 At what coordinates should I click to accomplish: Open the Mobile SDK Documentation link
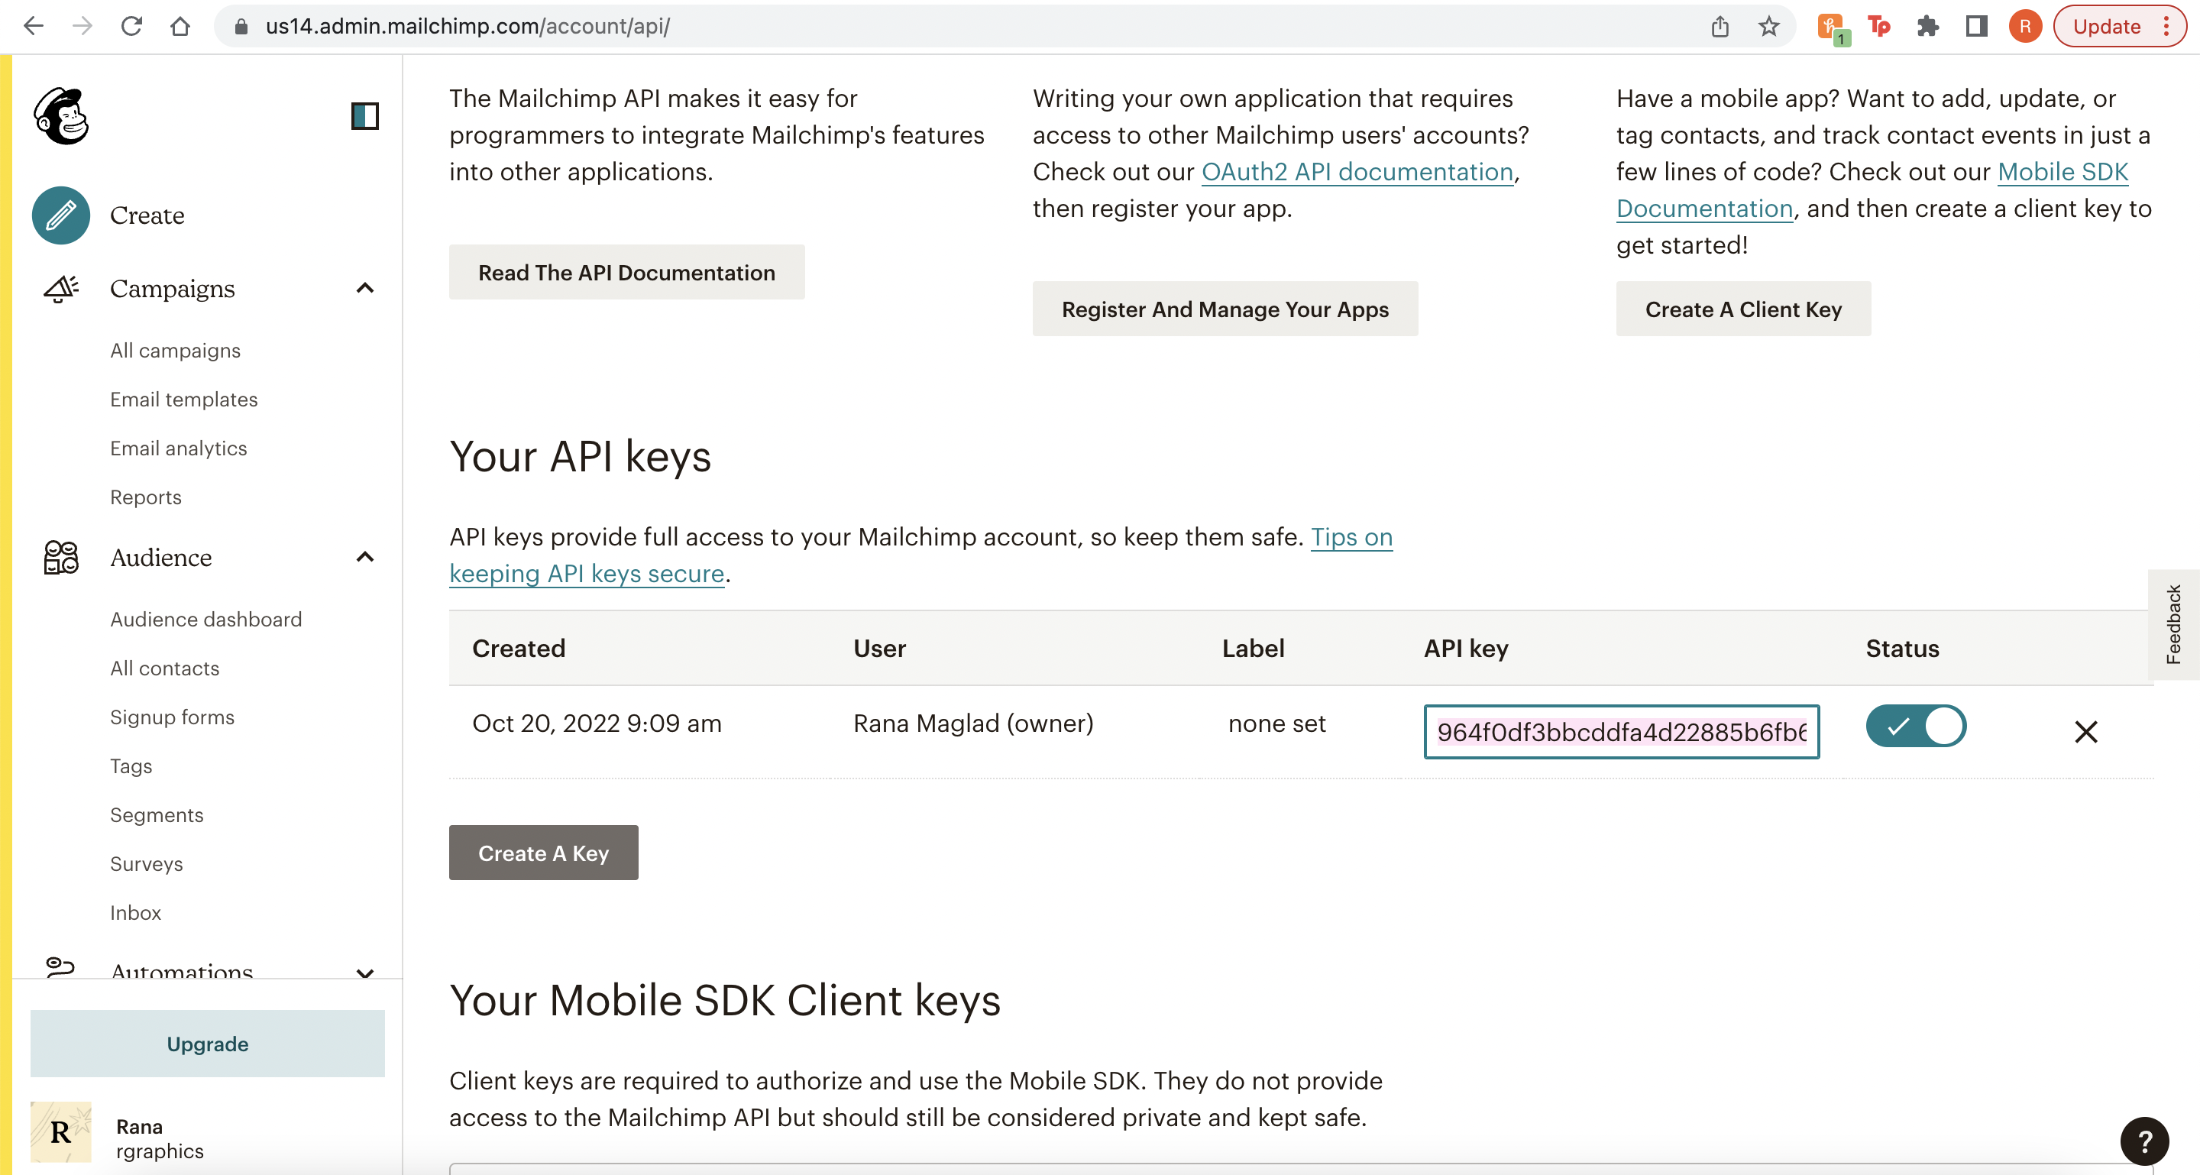tap(2062, 172)
